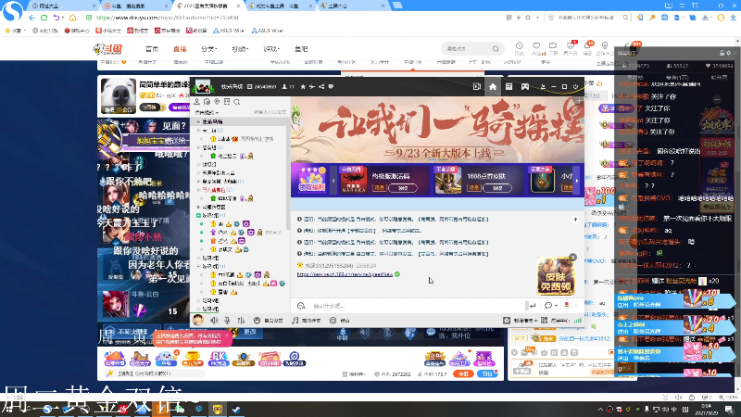
Task: Open the 皮肤免费领 promo thumbnail
Action: click(x=556, y=276)
